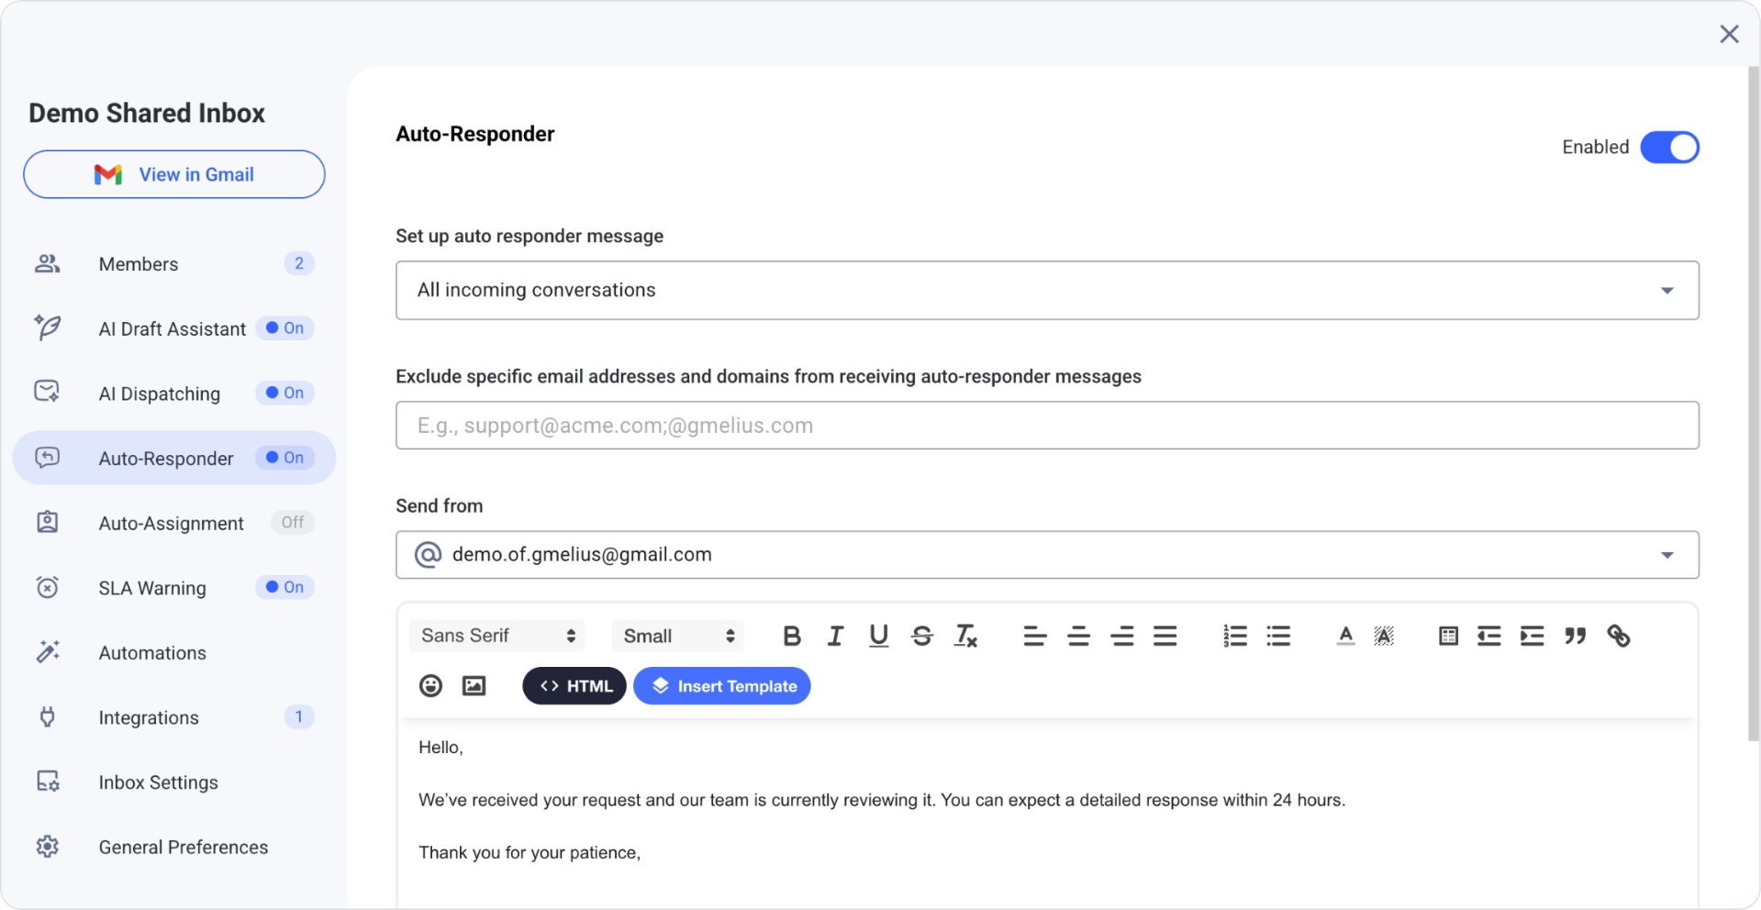The image size is (1761, 910).
Task: Click the AI Dispatching On badge
Action: point(285,393)
